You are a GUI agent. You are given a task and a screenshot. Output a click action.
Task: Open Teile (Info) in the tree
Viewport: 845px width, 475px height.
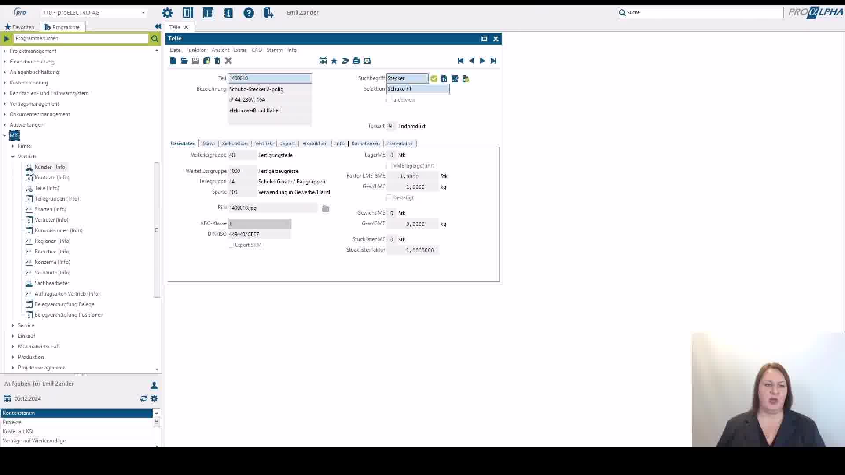coord(47,188)
